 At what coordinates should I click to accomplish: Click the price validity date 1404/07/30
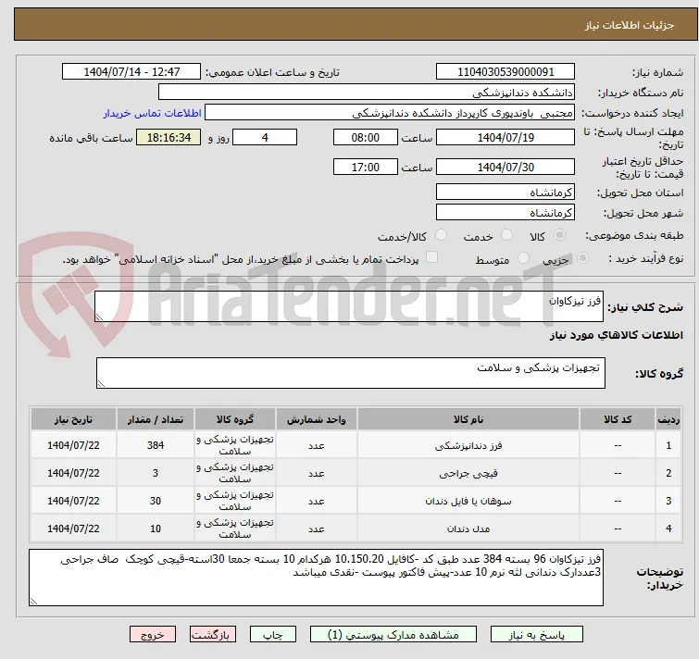pyautogui.click(x=506, y=167)
